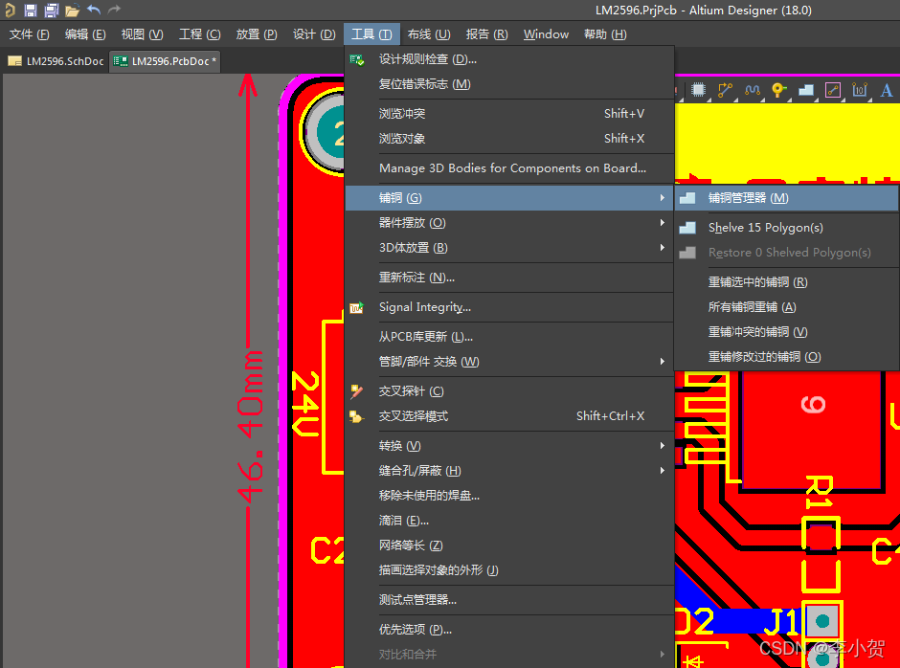Open the 布线 (U) menu
Screen dimensions: 900x668
(429, 34)
